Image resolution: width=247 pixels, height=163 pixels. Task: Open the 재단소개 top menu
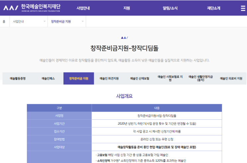tap(214, 8)
